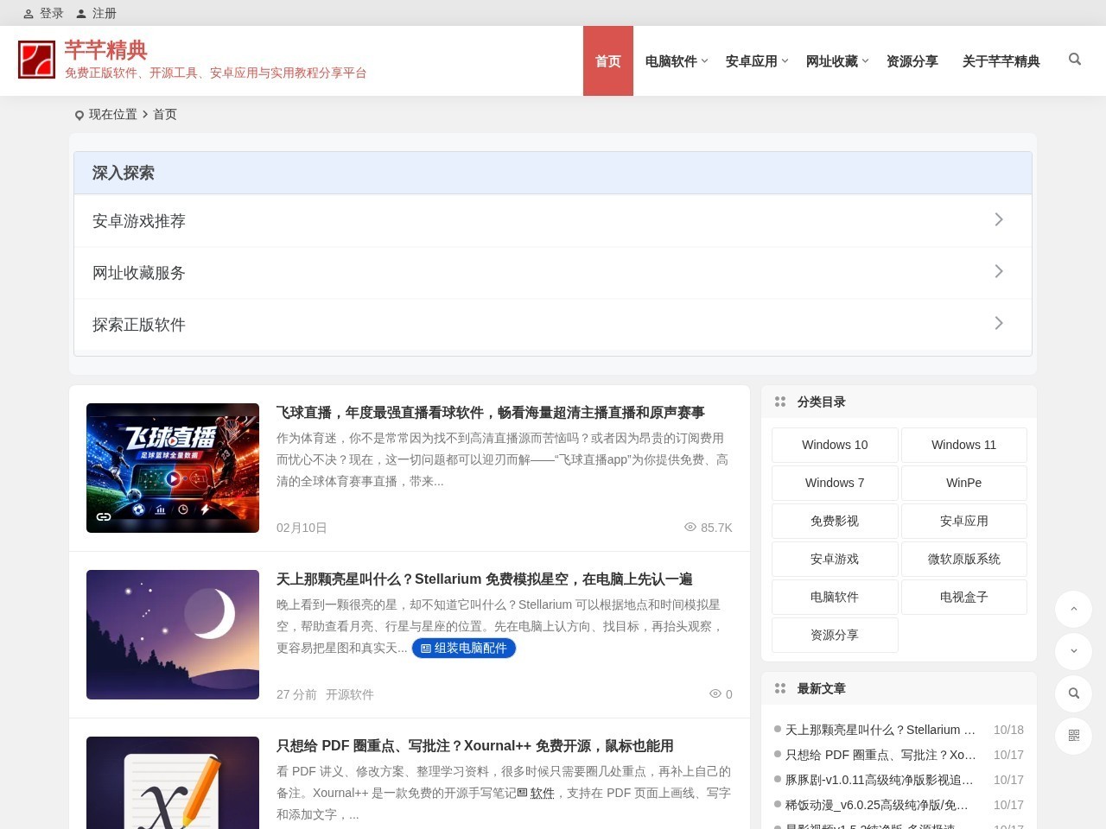This screenshot has width=1106, height=829.
Task: Click the Stellarium night sky thumbnail
Action: pyautogui.click(x=173, y=635)
